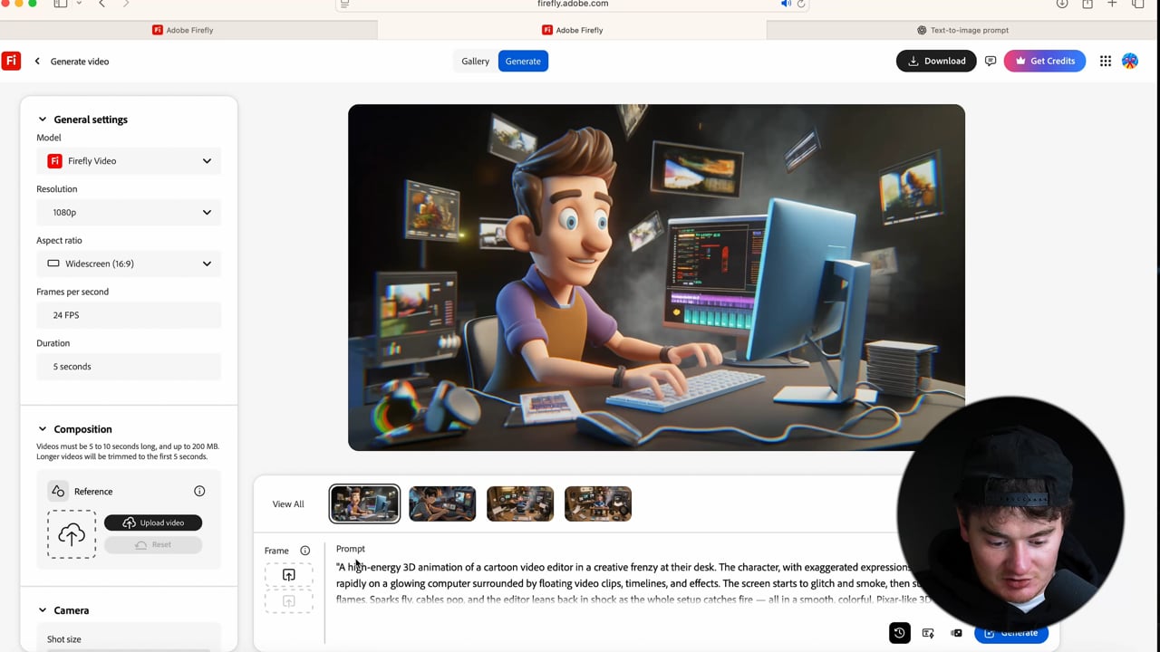Click the Get Credits button

[1044, 61]
